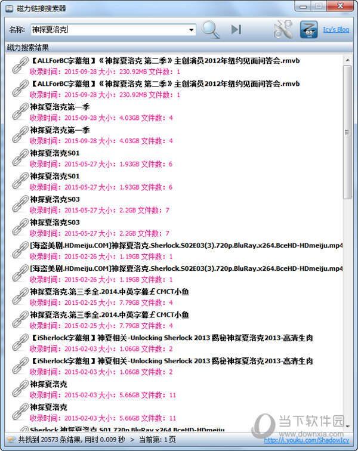Click first 大小 1.93GB 文件数 6 line
This screenshot has width=358, height=451.
point(101,164)
